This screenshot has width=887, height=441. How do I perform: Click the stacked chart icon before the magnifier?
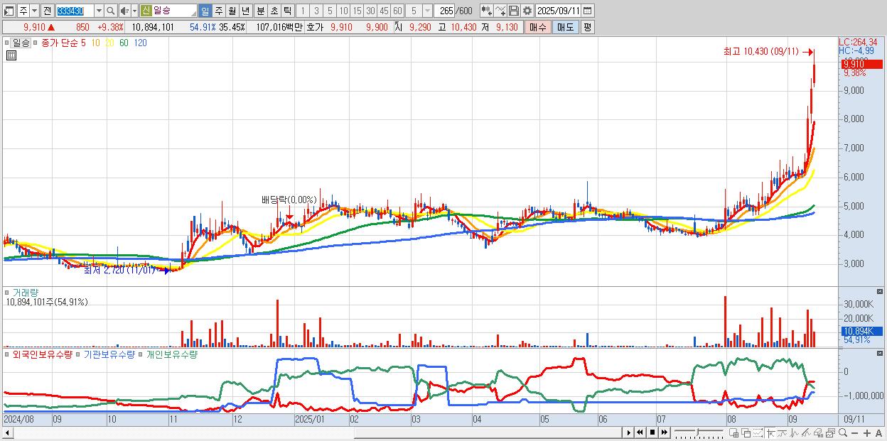tap(830, 433)
